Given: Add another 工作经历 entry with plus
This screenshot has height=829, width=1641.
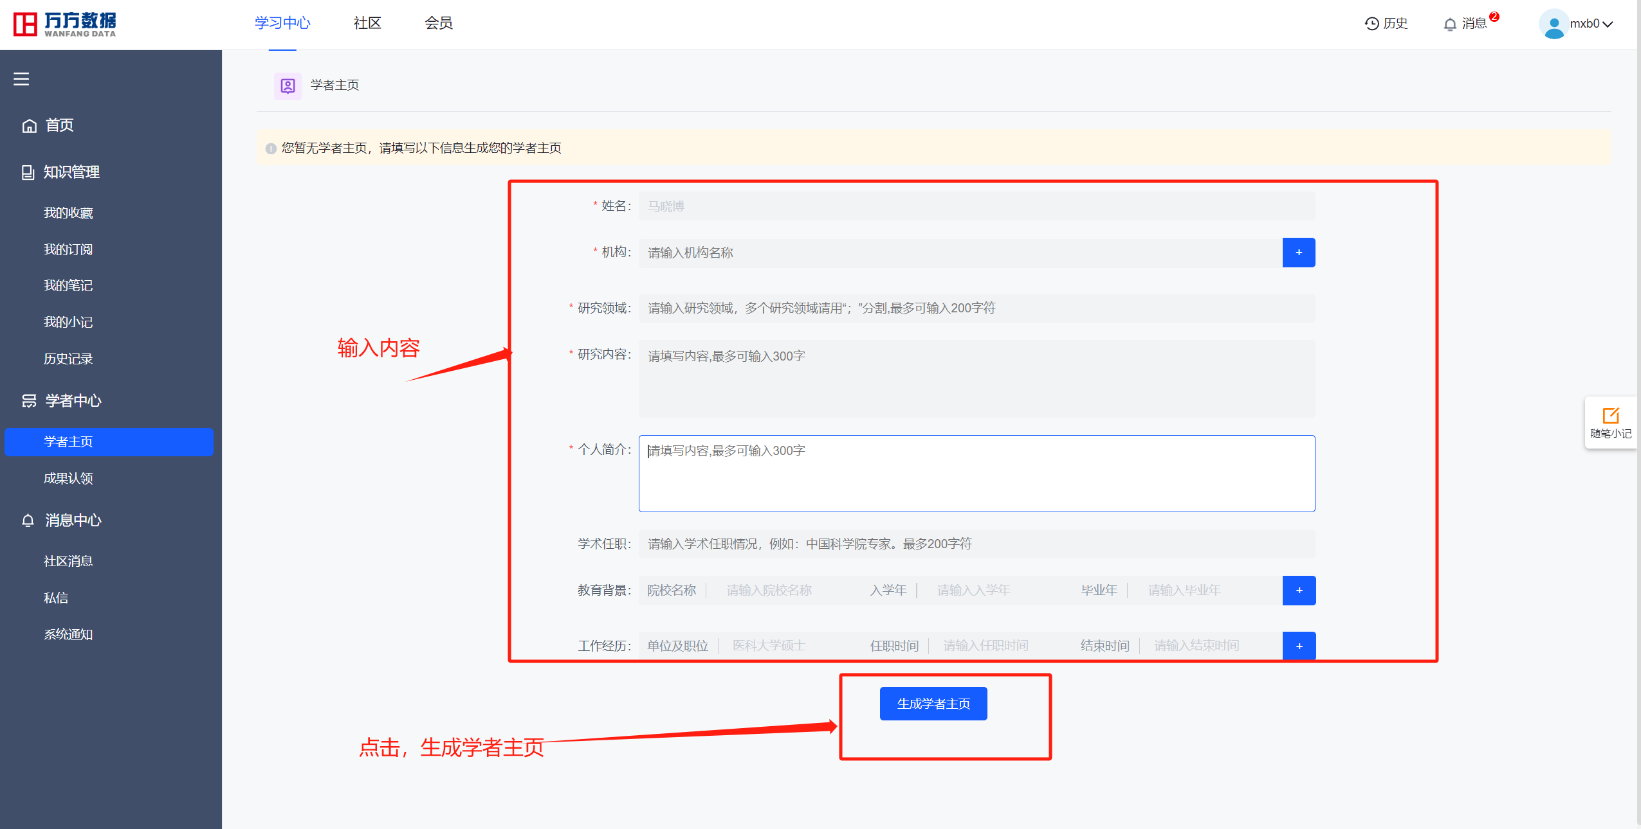Looking at the screenshot, I should tap(1298, 646).
